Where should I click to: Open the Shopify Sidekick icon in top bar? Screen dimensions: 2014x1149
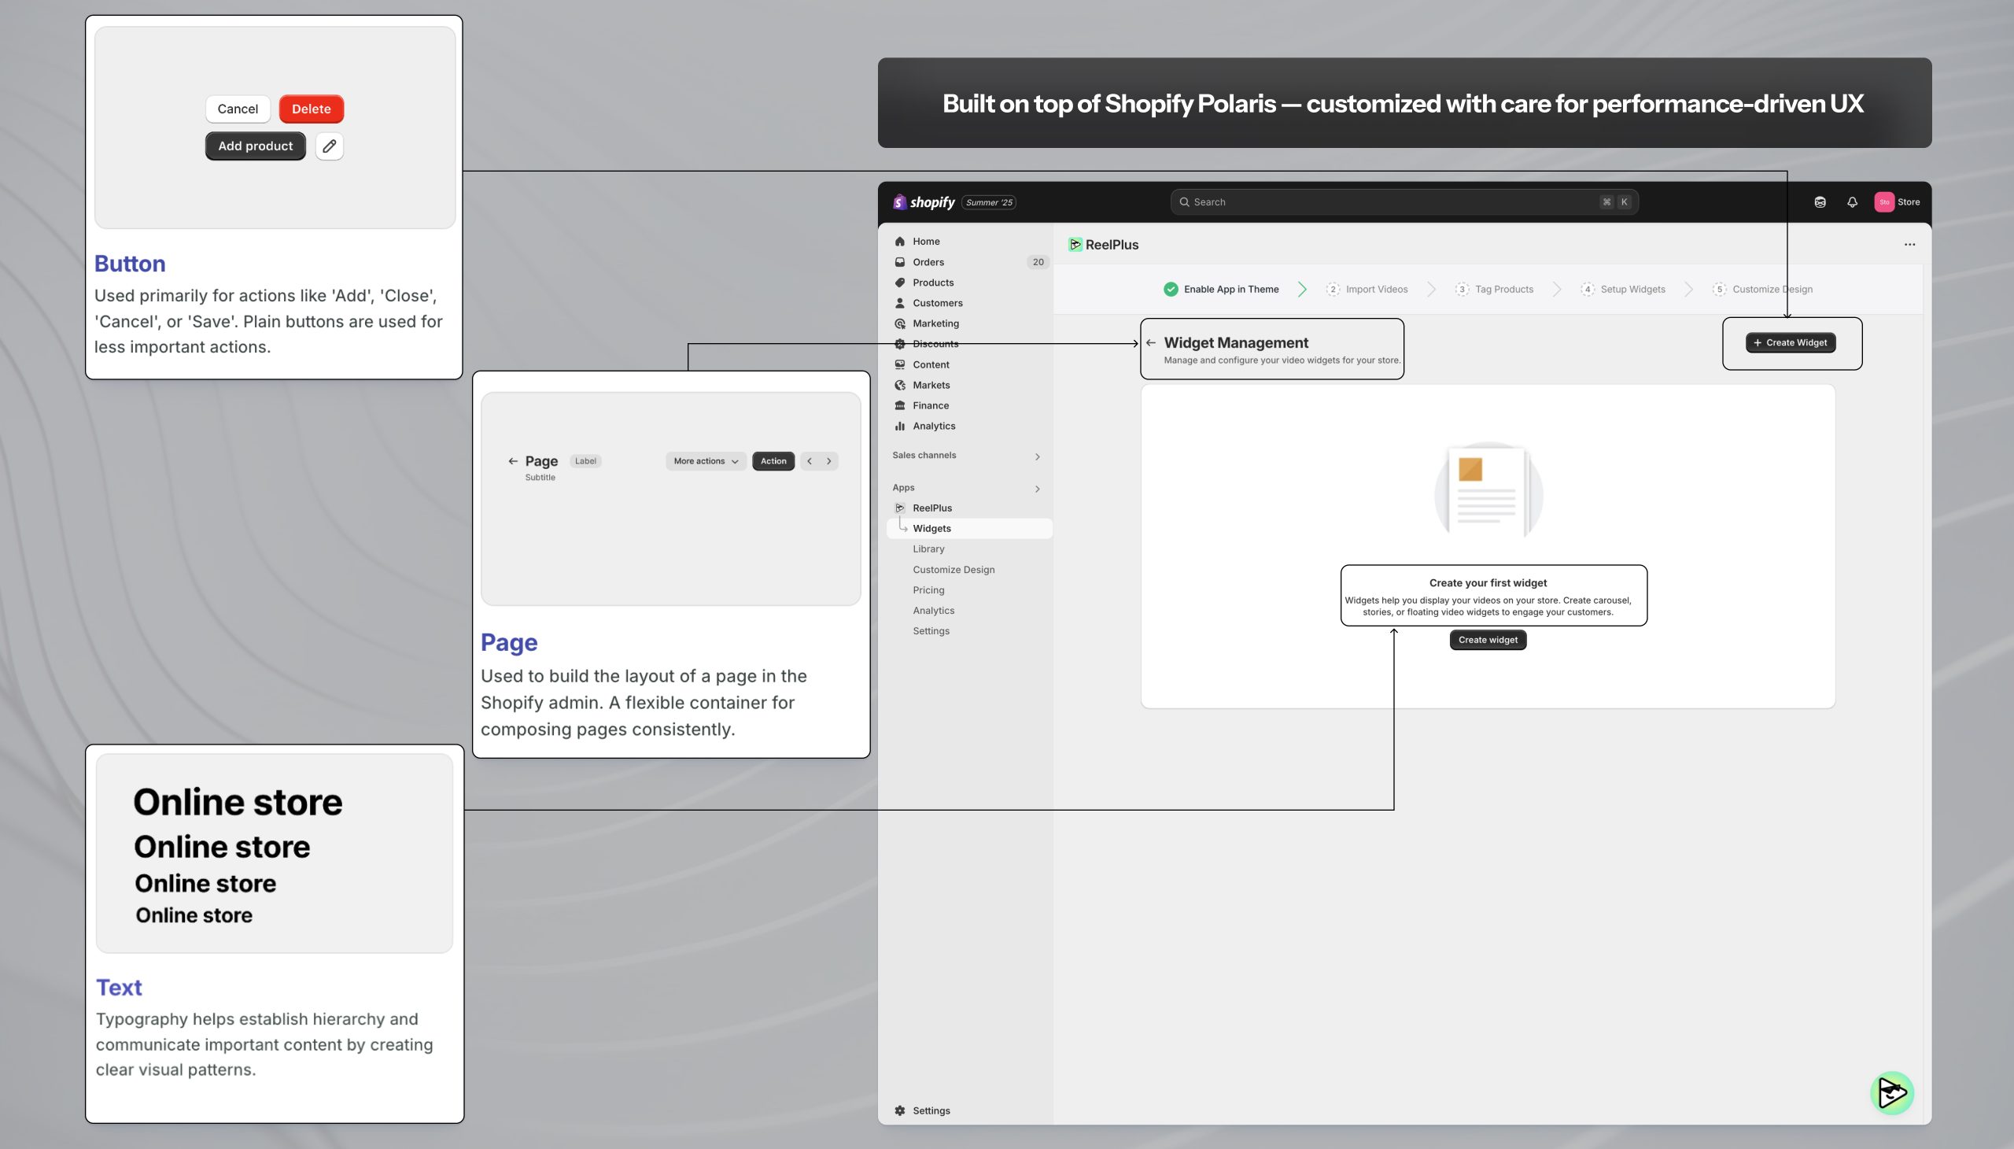click(x=1820, y=202)
